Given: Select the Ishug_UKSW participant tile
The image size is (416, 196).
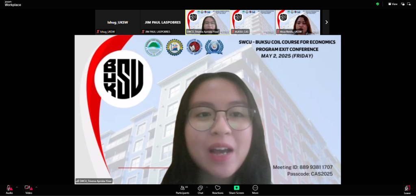Looking at the screenshot, I should [117, 22].
